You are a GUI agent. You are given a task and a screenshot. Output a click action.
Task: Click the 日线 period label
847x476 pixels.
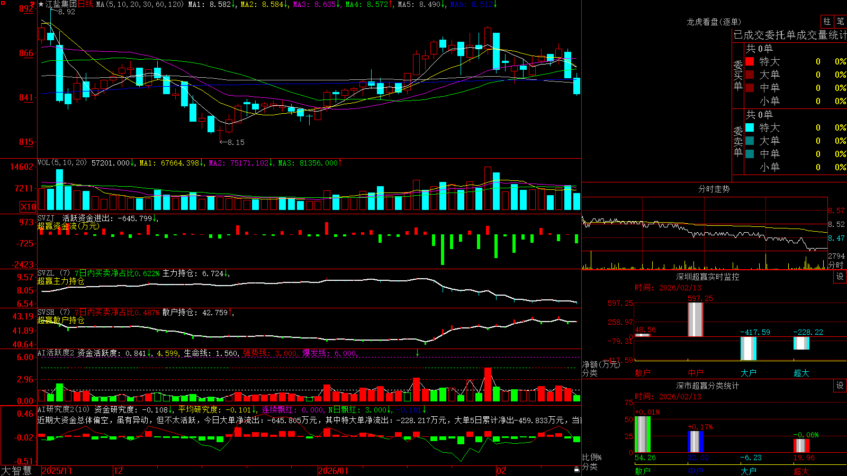pyautogui.click(x=85, y=4)
